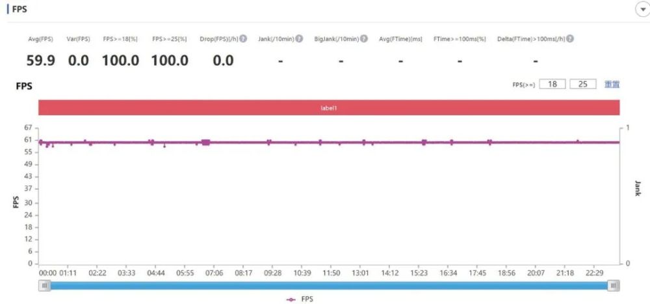
Task: Click the Avg(FPS) value 59.9
Action: [40, 61]
